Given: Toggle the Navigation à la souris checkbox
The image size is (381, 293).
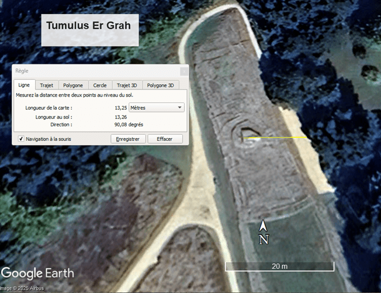Looking at the screenshot, I should click(x=22, y=139).
